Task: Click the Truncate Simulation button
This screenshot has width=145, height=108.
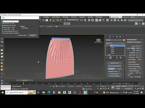Action: coord(114,76)
